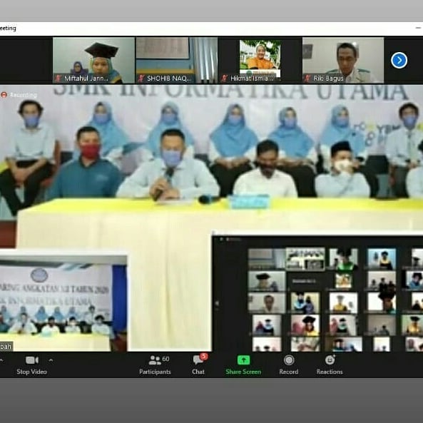The width and height of the screenshot is (423, 423).
Task: Expand video options caret beside Stop Video
Action: [51, 360]
